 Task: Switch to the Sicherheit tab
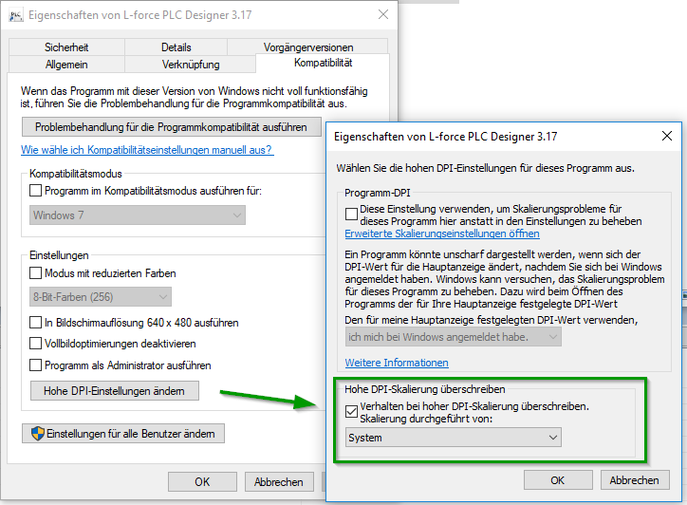(66, 47)
